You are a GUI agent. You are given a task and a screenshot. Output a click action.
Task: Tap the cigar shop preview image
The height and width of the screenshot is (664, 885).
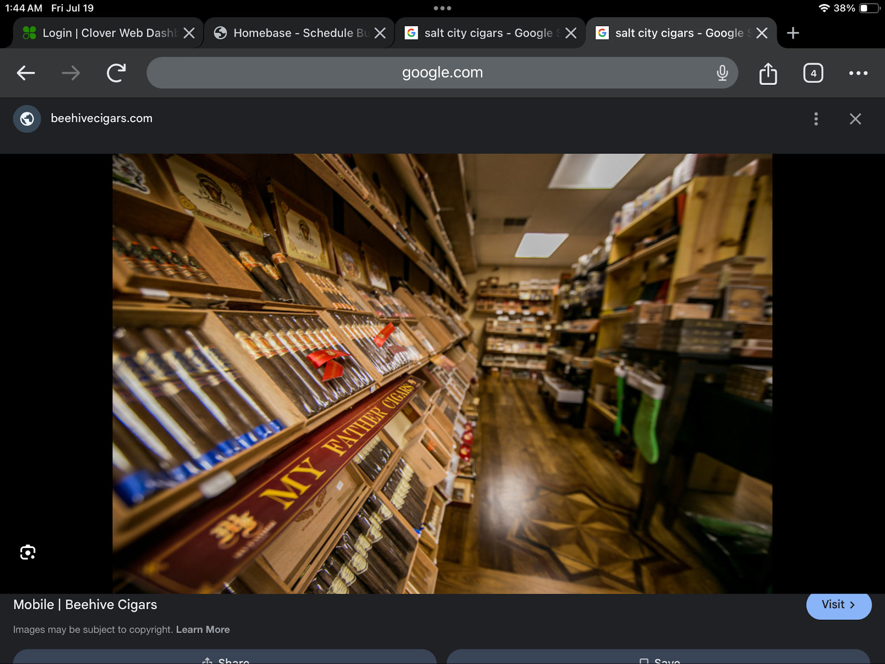(442, 374)
